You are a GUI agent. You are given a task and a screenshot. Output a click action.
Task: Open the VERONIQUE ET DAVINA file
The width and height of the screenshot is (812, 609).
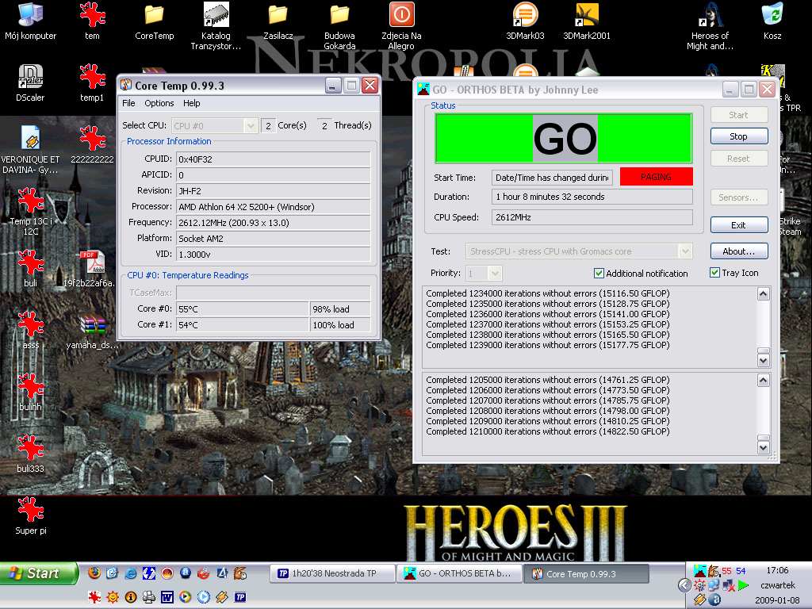[x=30, y=149]
